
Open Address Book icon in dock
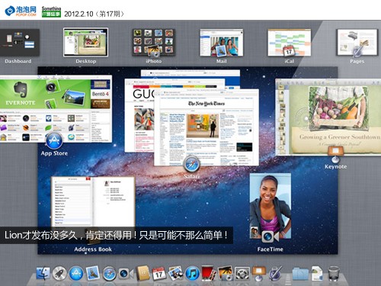(142, 274)
